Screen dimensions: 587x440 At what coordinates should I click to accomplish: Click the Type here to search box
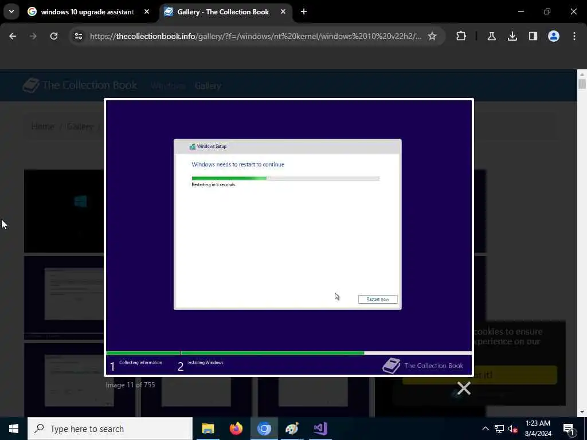pos(110,429)
